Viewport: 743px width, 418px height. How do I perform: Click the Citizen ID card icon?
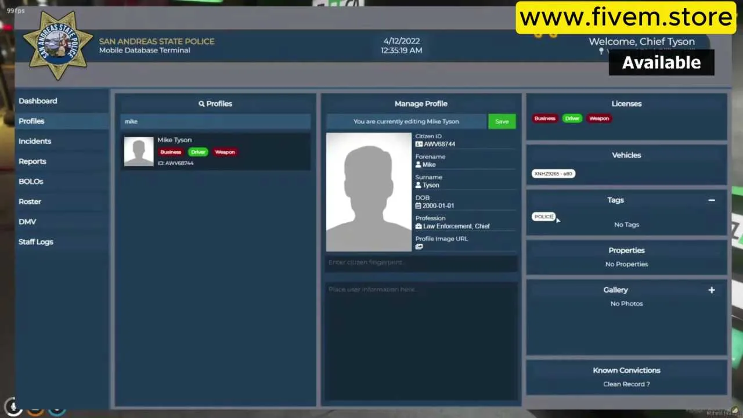(x=419, y=144)
